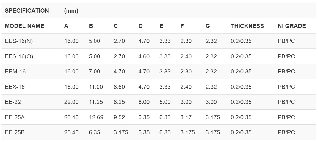318x142 pixels.
Task: Select the 22.00 value for EE-22
Action: (71, 102)
